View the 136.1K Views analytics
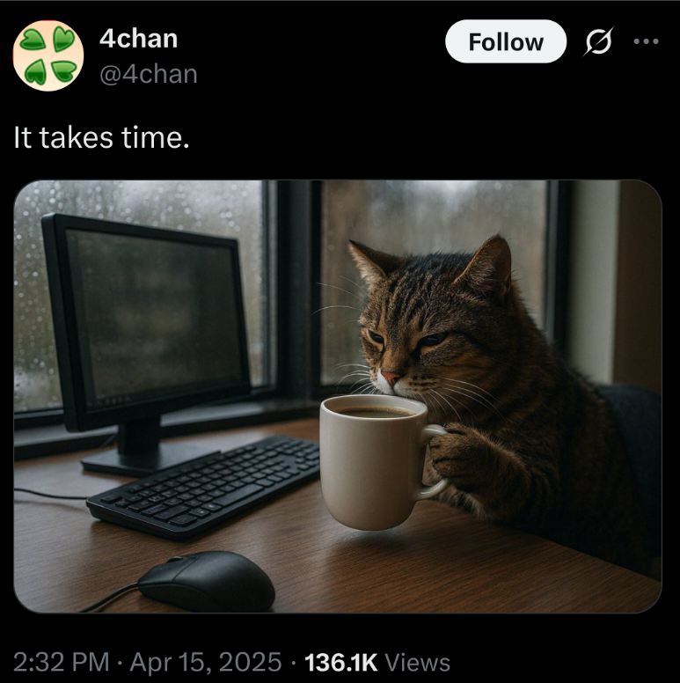Image resolution: width=680 pixels, height=683 pixels. click(377, 662)
